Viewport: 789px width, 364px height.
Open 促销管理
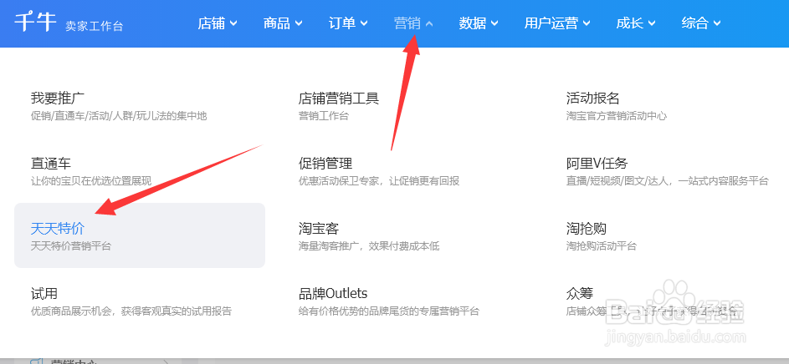pos(325,163)
